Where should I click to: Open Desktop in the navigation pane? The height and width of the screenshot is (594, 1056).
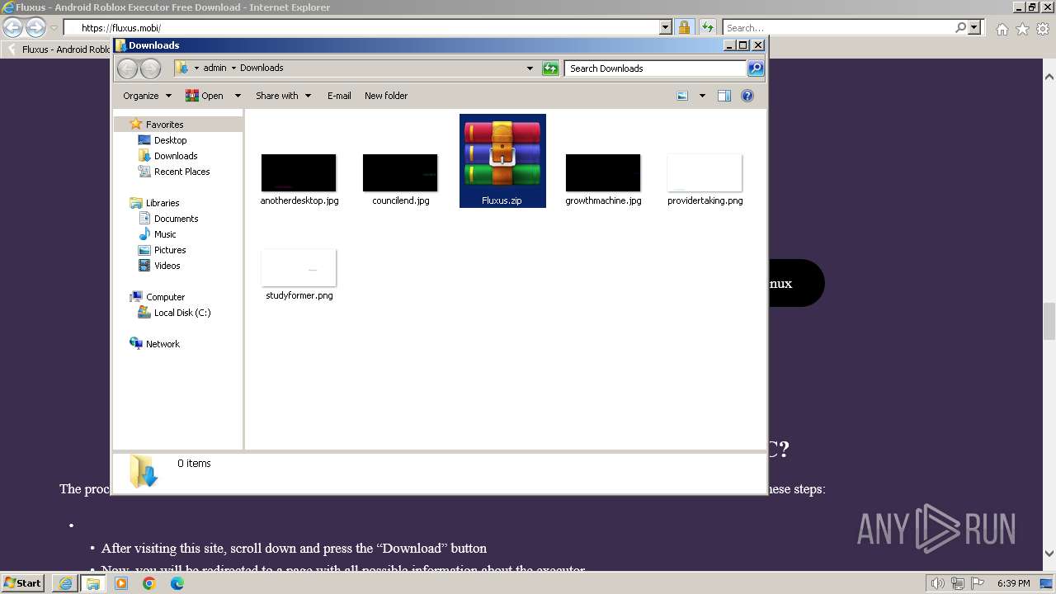[170, 140]
